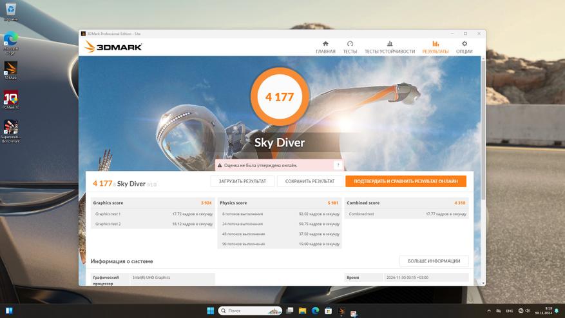Select the 24 потока выполнения row
This screenshot has height=318, width=565.
click(280, 224)
